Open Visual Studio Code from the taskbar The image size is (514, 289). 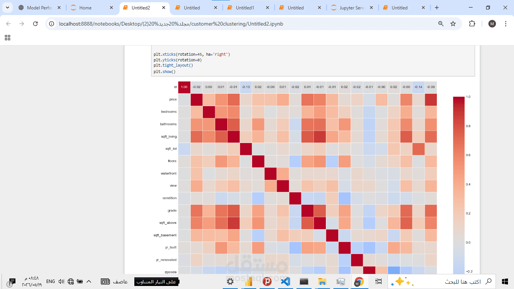click(x=286, y=281)
